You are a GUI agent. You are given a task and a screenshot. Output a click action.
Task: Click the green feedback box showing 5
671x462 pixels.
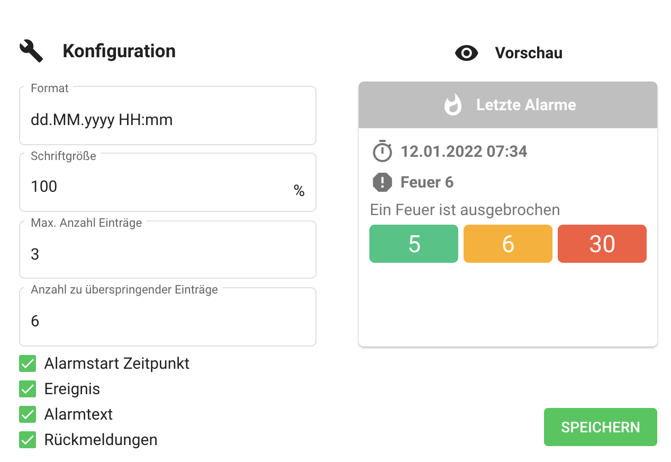coord(414,244)
